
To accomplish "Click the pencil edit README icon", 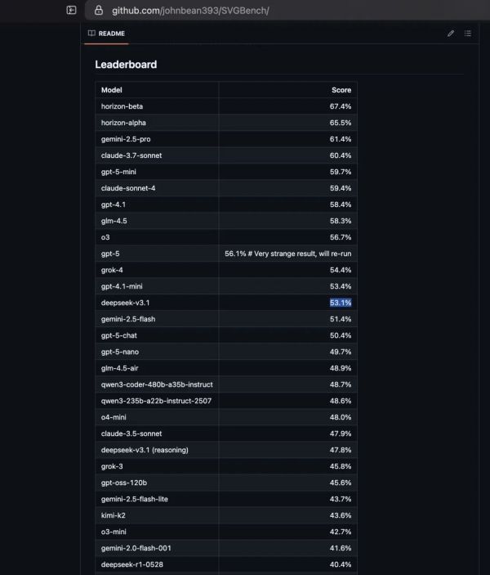I will coord(451,34).
